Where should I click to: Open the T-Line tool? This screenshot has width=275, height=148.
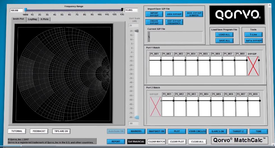pyautogui.click(x=253, y=34)
